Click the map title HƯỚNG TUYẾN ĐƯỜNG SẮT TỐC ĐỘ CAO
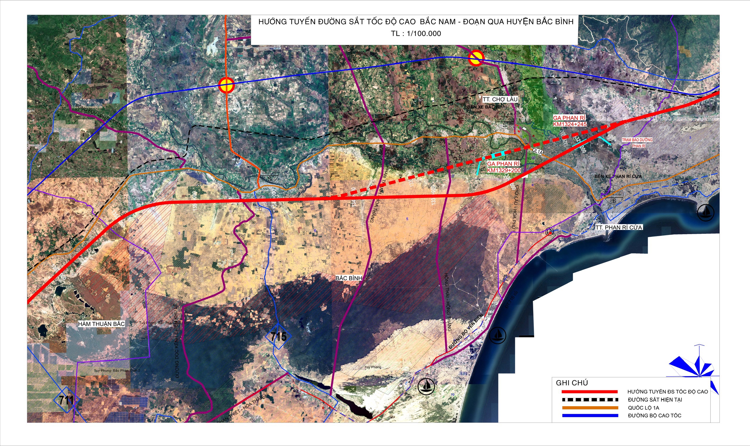The width and height of the screenshot is (750, 446). click(416, 22)
